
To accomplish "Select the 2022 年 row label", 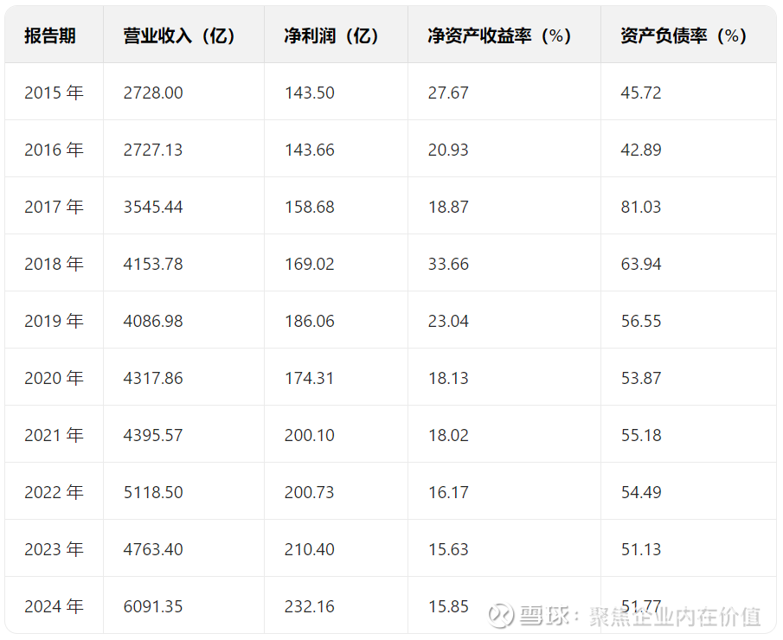I will pyautogui.click(x=54, y=492).
